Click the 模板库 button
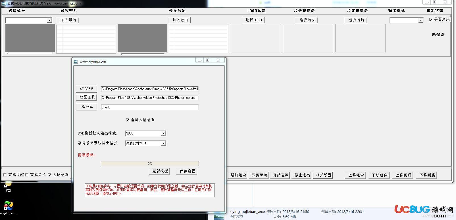The image size is (456, 220). point(86,107)
